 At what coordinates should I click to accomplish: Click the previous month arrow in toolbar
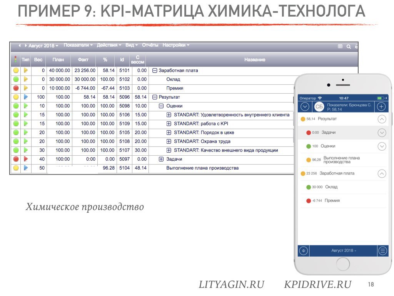coord(20,45)
